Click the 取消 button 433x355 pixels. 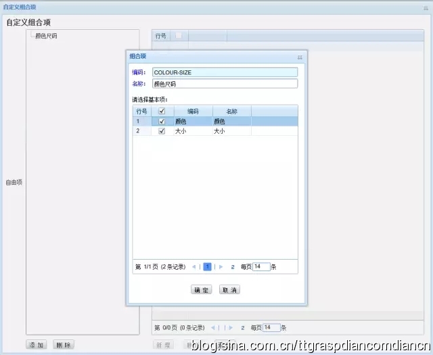[229, 289]
